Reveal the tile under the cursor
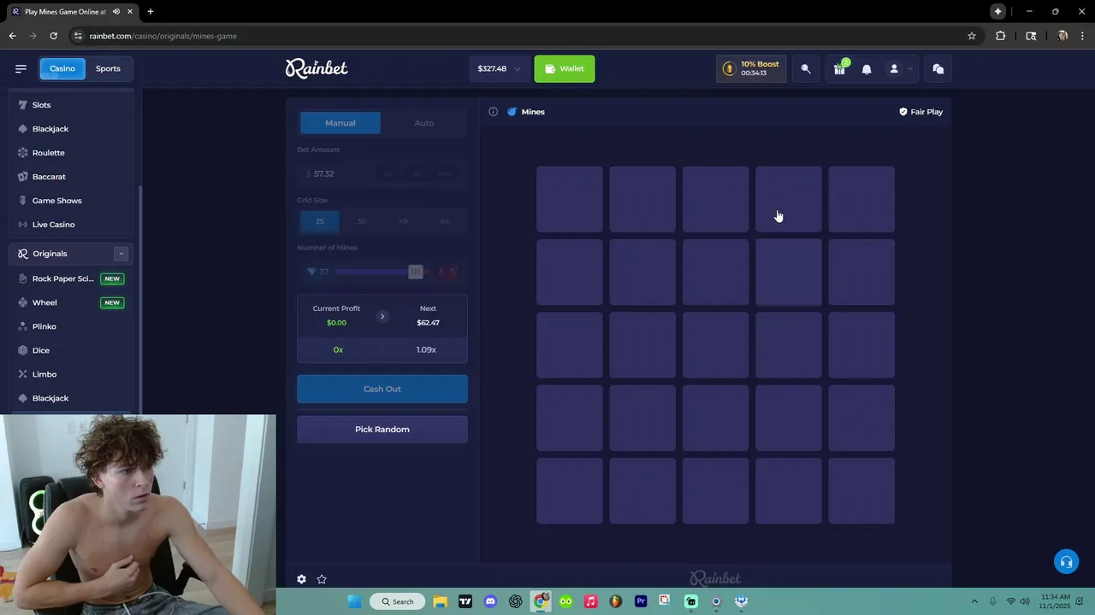The image size is (1095, 615). [x=789, y=199]
